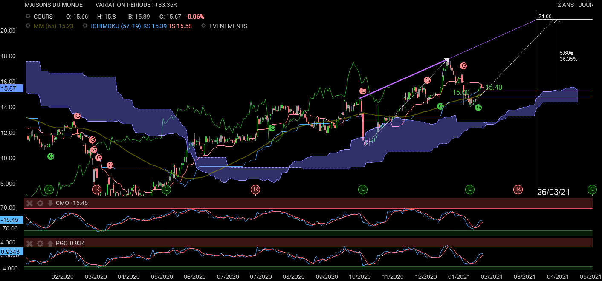Open the CMO indicator settings gear
The height and width of the screenshot is (281, 602).
pyautogui.click(x=40, y=203)
